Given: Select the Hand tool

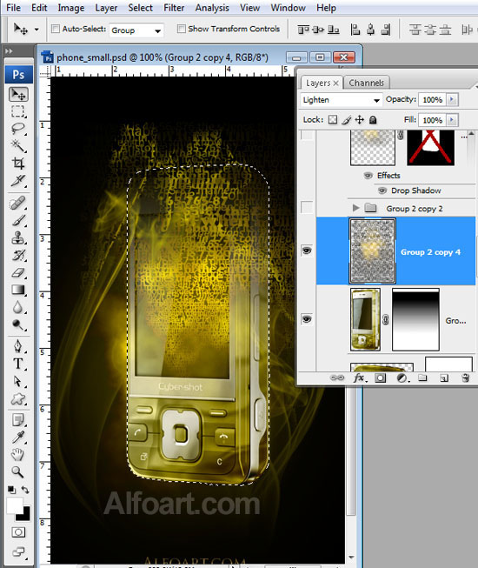Looking at the screenshot, I should (18, 454).
